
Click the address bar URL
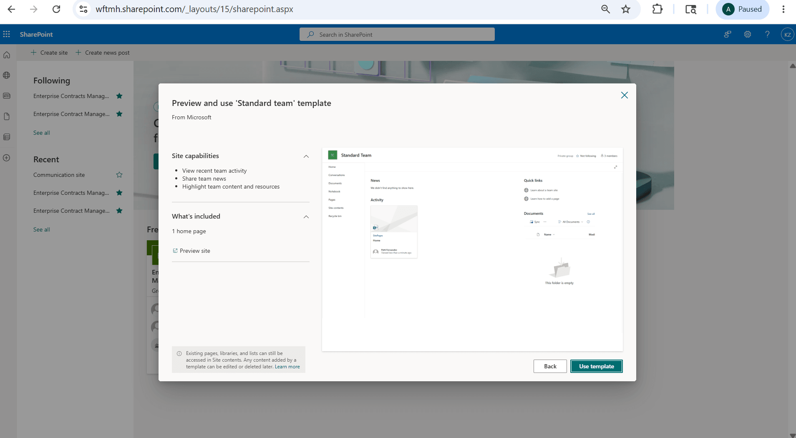[194, 9]
